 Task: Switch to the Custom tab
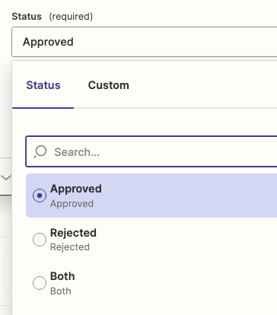pyautogui.click(x=109, y=85)
